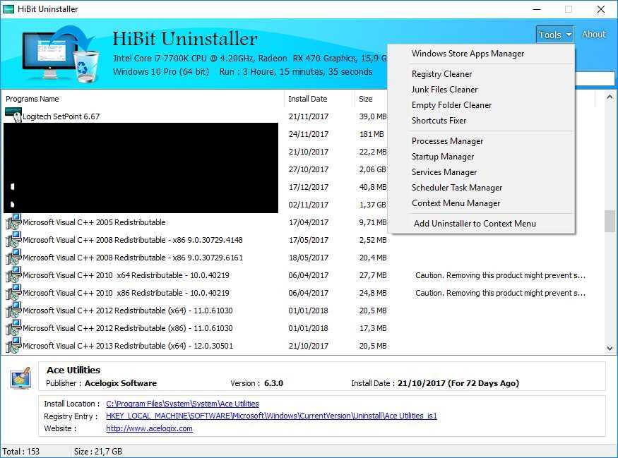This screenshot has width=618, height=458.
Task: Click the icon for Visual C++ 2010 x86 Redistributable
Action: (x=13, y=293)
